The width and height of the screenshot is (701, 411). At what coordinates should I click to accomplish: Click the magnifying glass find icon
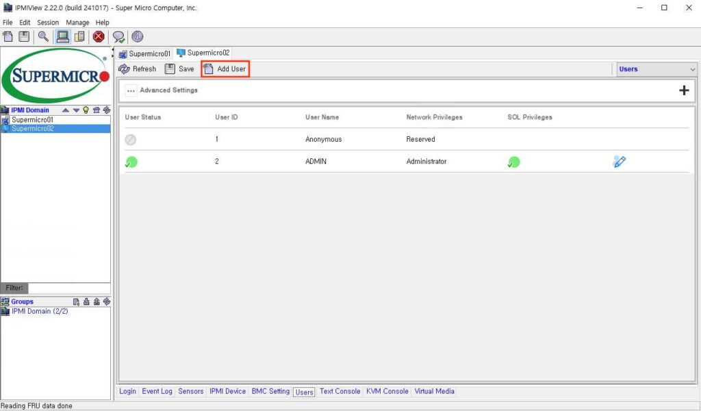point(43,37)
